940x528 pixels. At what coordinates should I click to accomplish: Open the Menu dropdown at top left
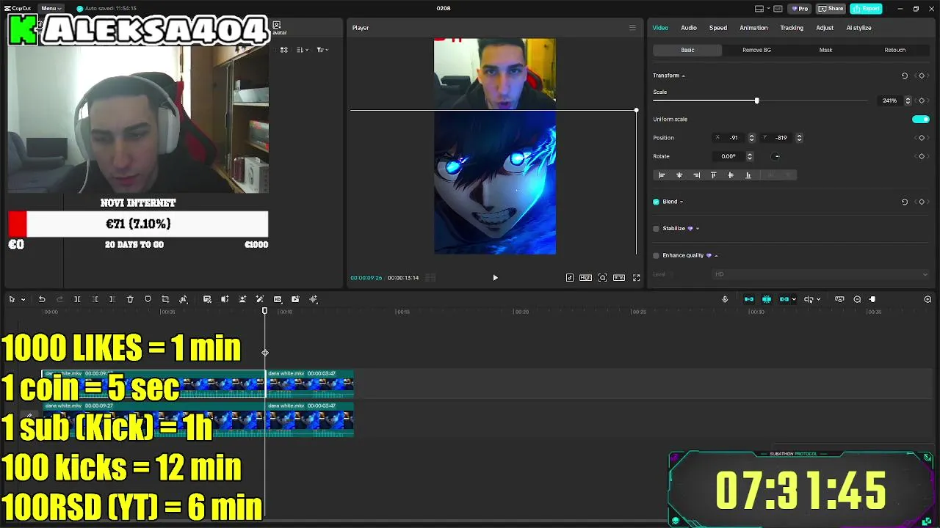tap(51, 9)
